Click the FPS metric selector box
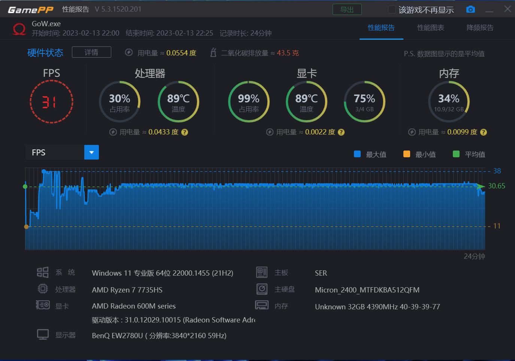Image resolution: width=515 pixels, height=361 pixels. 56,152
